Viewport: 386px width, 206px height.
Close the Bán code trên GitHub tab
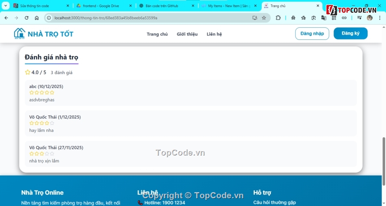[x=193, y=6]
